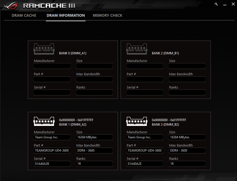Click the 16384 MBytes size field in BANK 3
The image size is (237, 181).
pos(187,137)
